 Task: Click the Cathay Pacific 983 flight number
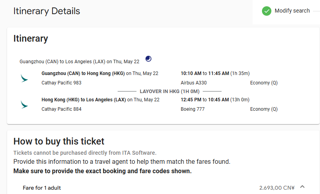point(61,83)
